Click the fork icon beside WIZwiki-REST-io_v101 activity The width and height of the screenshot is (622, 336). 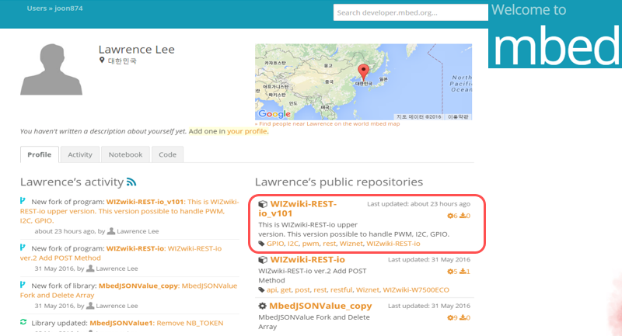pyautogui.click(x=23, y=201)
